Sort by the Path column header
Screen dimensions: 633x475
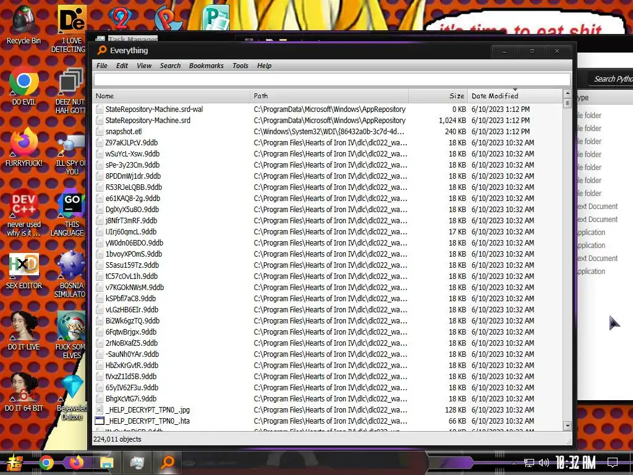click(x=329, y=96)
